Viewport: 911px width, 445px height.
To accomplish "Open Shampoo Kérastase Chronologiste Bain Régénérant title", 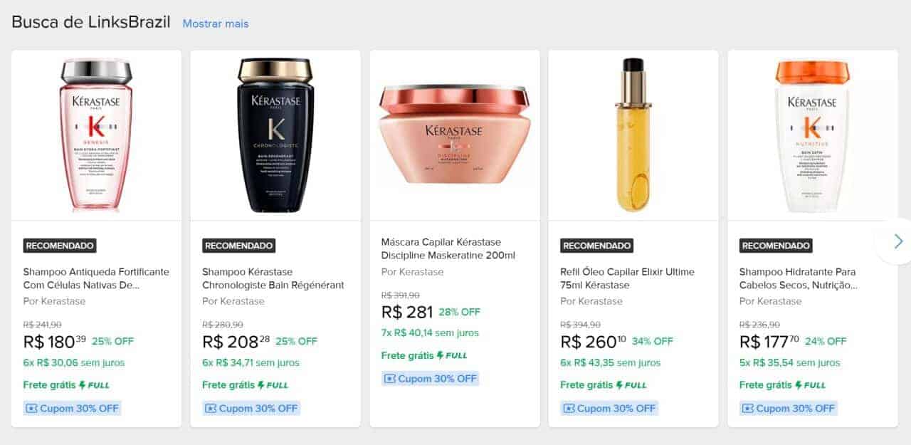I will pyautogui.click(x=273, y=278).
